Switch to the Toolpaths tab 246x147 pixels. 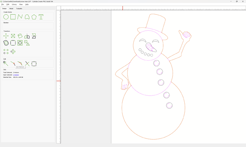coord(19,9)
